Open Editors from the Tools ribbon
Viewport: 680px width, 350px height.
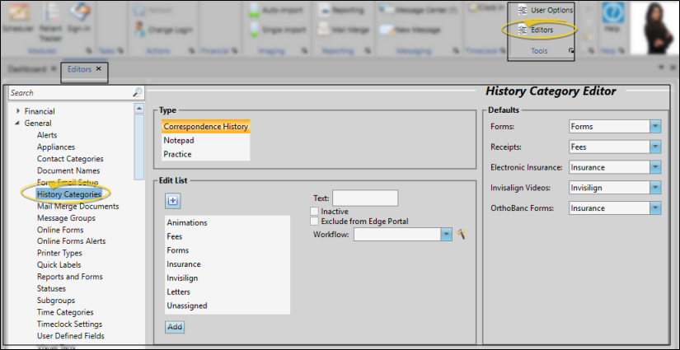coord(540,30)
